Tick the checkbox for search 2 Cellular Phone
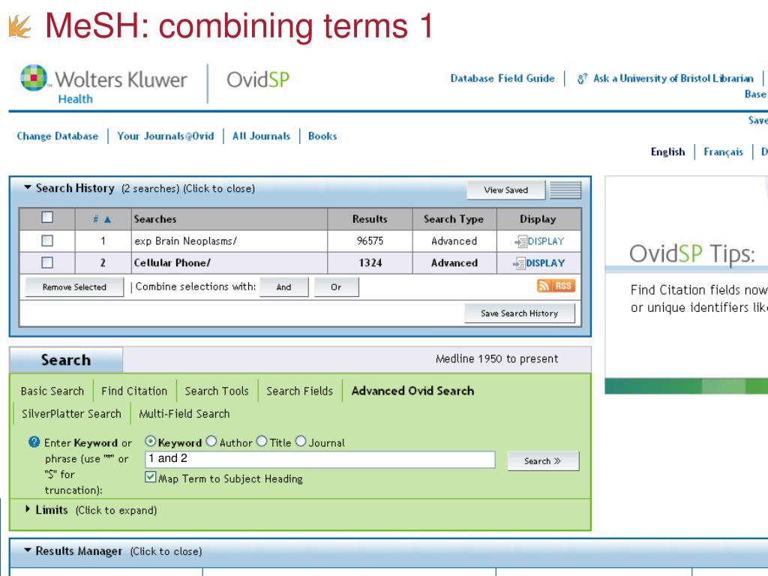768x576 pixels. (47, 263)
